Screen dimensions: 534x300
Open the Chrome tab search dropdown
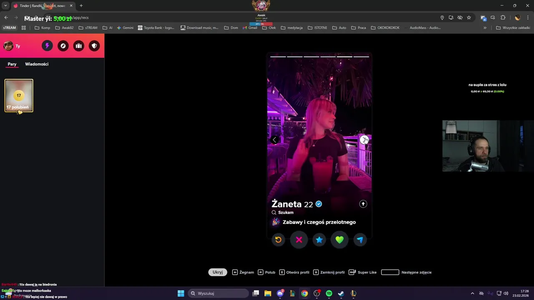click(5, 5)
